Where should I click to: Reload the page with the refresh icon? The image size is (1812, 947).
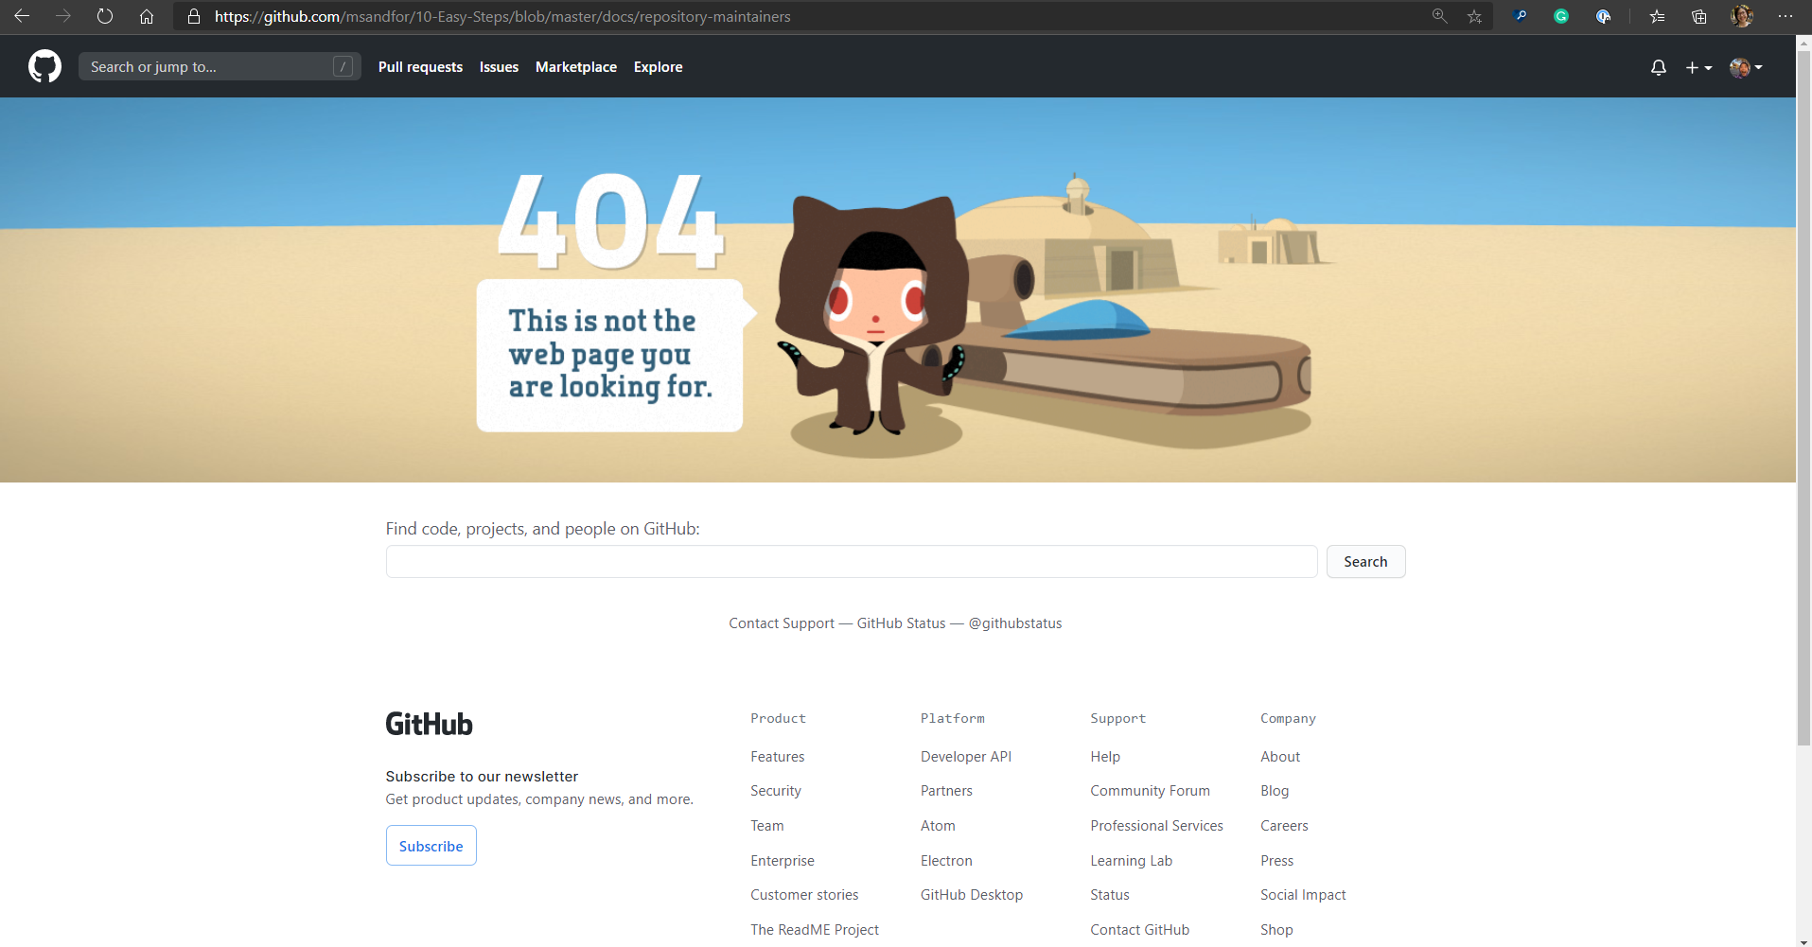click(105, 16)
